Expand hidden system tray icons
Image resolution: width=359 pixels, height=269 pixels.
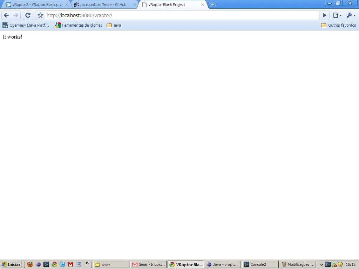point(322,264)
